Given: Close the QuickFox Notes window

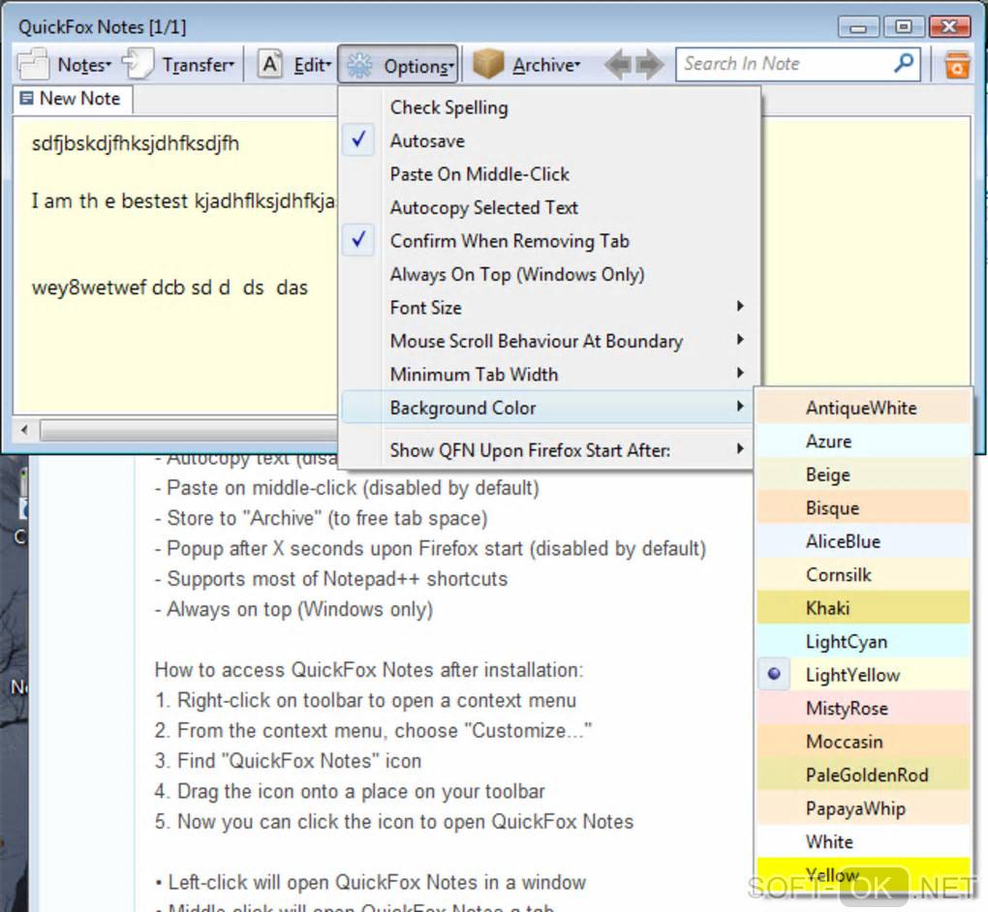Looking at the screenshot, I should coord(949,26).
